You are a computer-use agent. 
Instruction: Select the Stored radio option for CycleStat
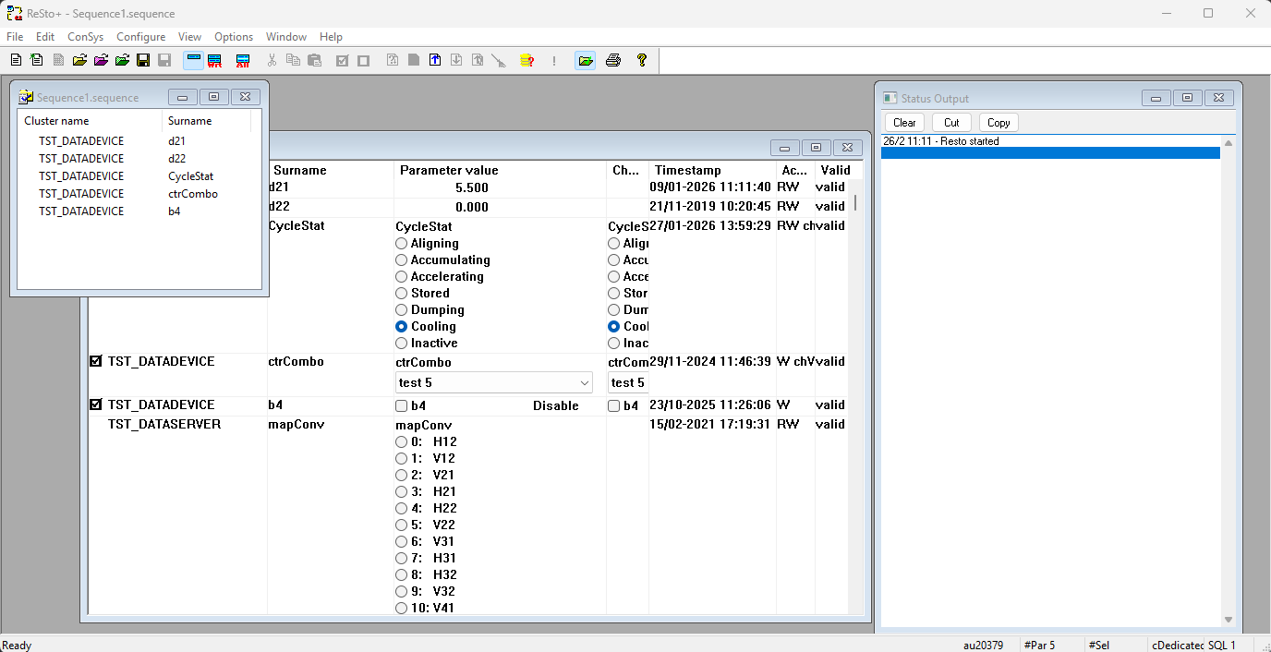(x=402, y=294)
